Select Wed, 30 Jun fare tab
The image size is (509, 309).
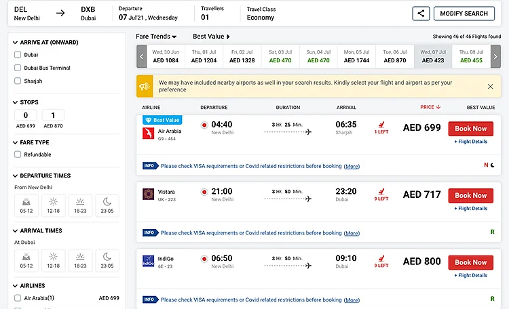(x=166, y=56)
